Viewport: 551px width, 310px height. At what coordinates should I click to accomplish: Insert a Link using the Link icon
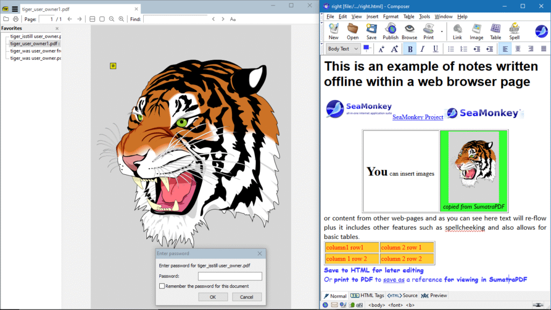tap(457, 31)
